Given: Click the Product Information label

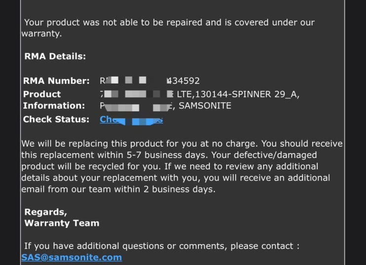Looking at the screenshot, I should coord(54,100).
